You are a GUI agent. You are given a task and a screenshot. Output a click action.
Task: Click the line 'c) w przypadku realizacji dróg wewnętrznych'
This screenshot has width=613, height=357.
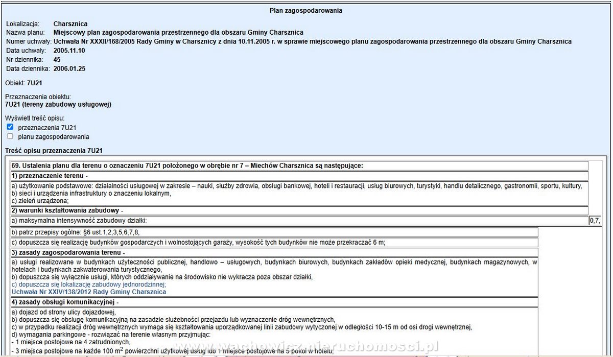coord(242,327)
